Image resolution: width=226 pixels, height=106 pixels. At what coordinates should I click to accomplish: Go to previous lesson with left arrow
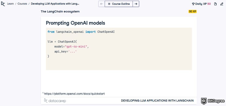coord(102,4)
